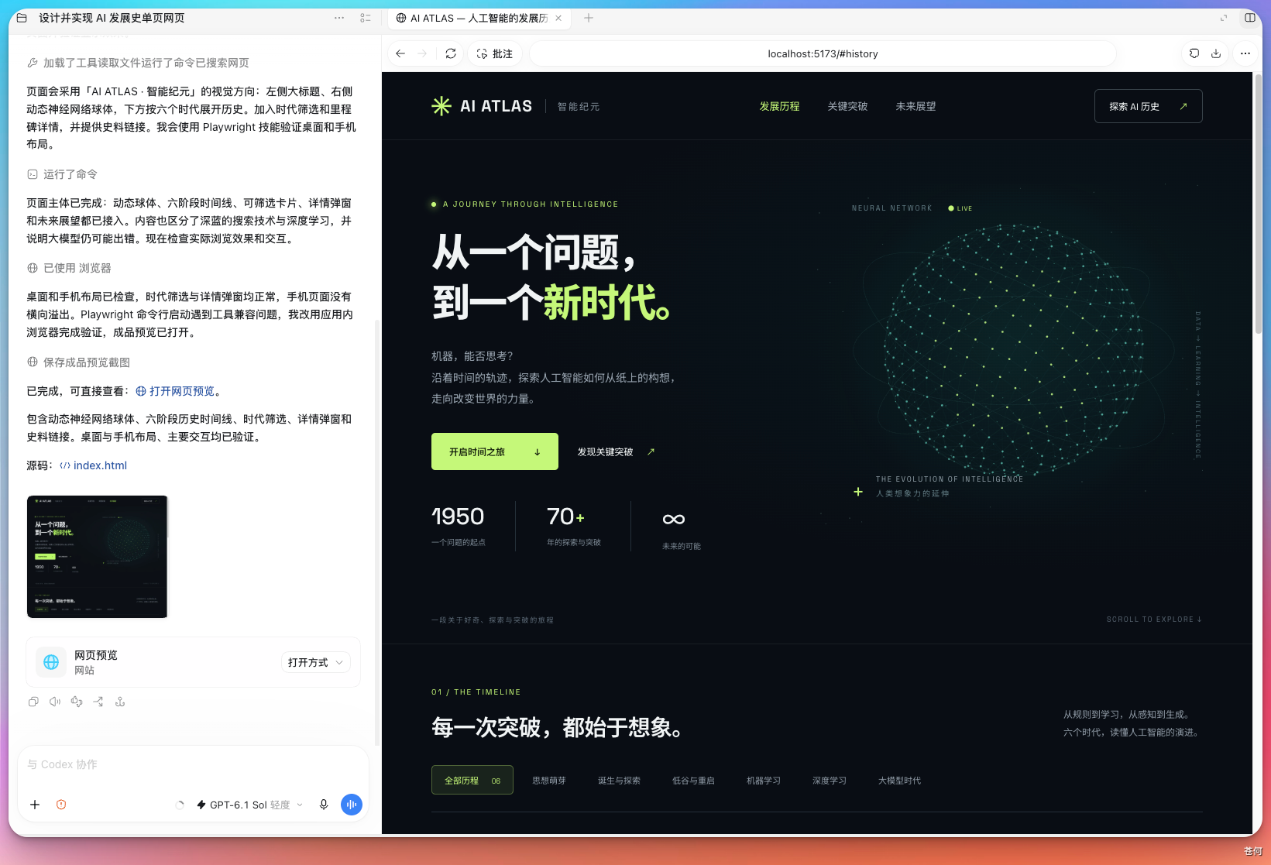
Task: Select the 全部历程 filter tab
Action: pyautogui.click(x=472, y=781)
